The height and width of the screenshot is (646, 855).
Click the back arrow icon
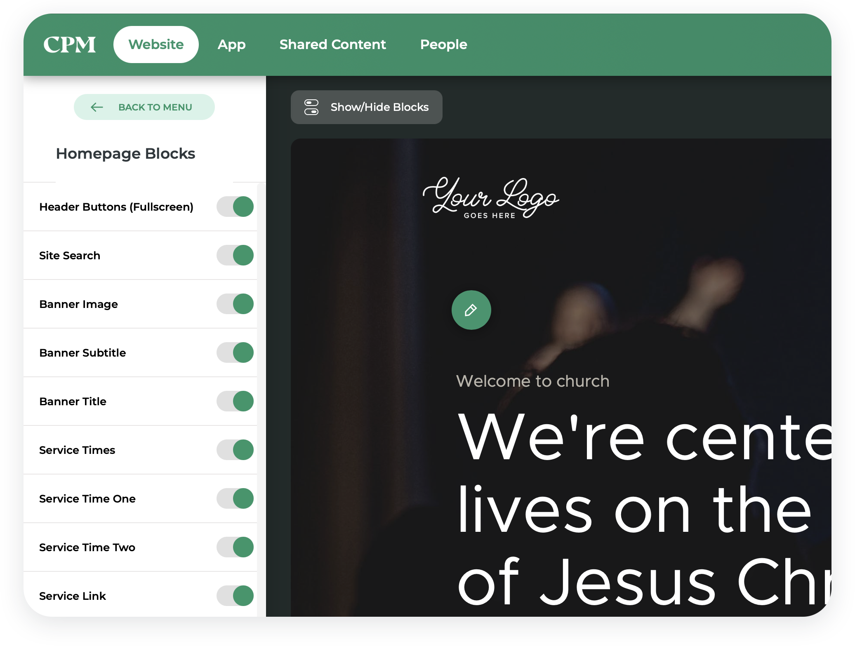[97, 107]
